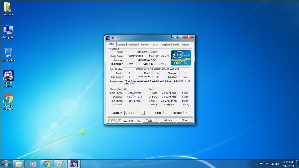Switch to the Caches tab
The width and height of the screenshot is (299, 168).
pyautogui.click(x=121, y=45)
